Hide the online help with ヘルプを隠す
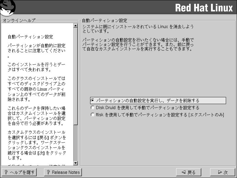Screen dimensions: 237x178 coord(19,172)
